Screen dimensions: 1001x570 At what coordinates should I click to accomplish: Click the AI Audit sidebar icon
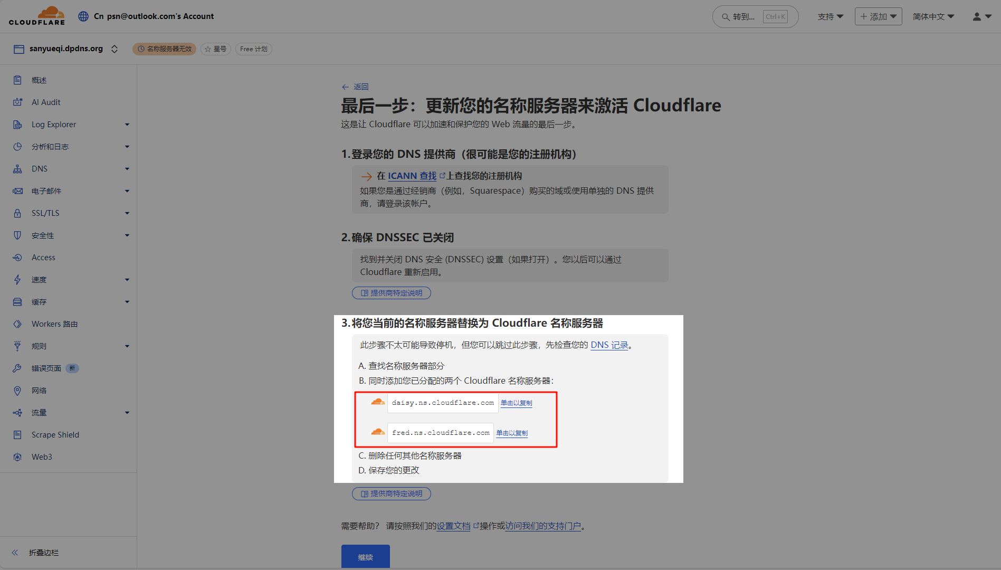point(17,102)
